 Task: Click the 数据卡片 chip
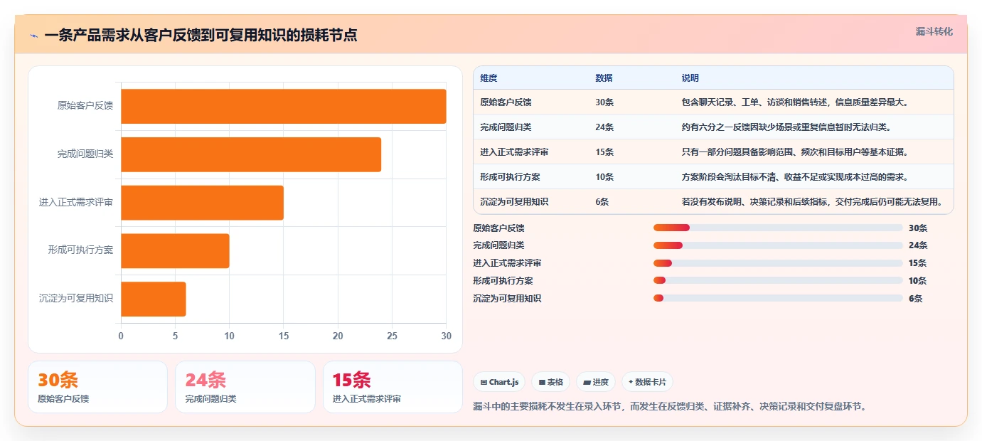coord(647,382)
